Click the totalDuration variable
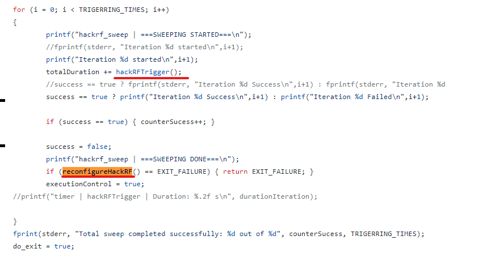This screenshot has width=496, height=257. pos(73,72)
